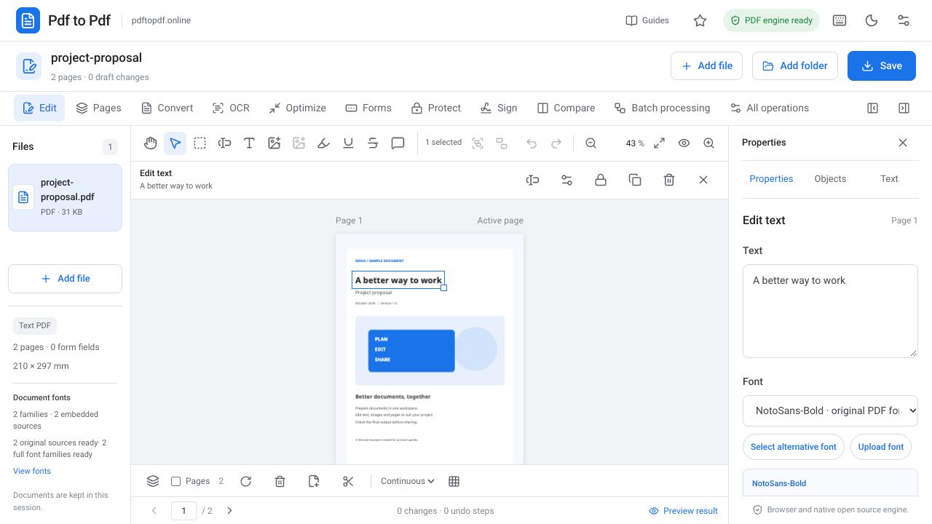
Task: Select the Underline tool
Action: tap(348, 143)
